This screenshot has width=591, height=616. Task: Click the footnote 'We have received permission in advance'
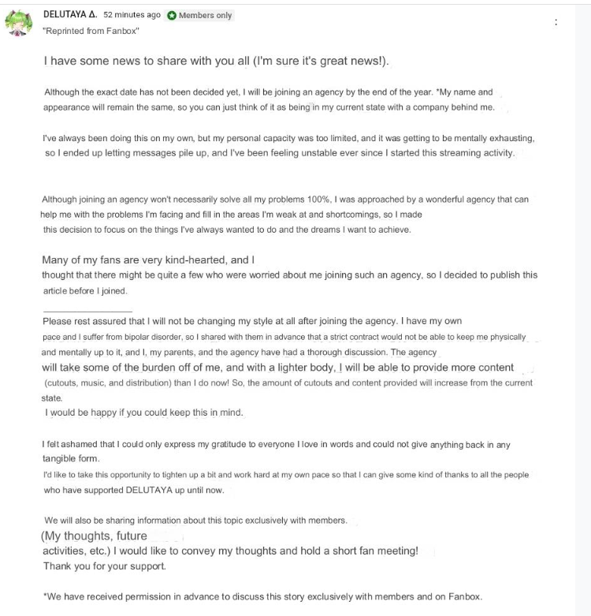(262, 597)
